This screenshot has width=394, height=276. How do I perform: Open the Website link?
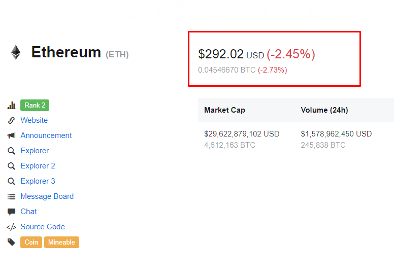34,120
